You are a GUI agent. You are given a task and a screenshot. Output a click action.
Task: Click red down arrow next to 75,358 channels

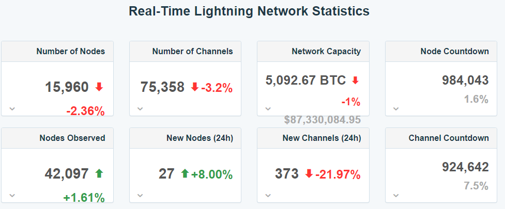pos(194,87)
